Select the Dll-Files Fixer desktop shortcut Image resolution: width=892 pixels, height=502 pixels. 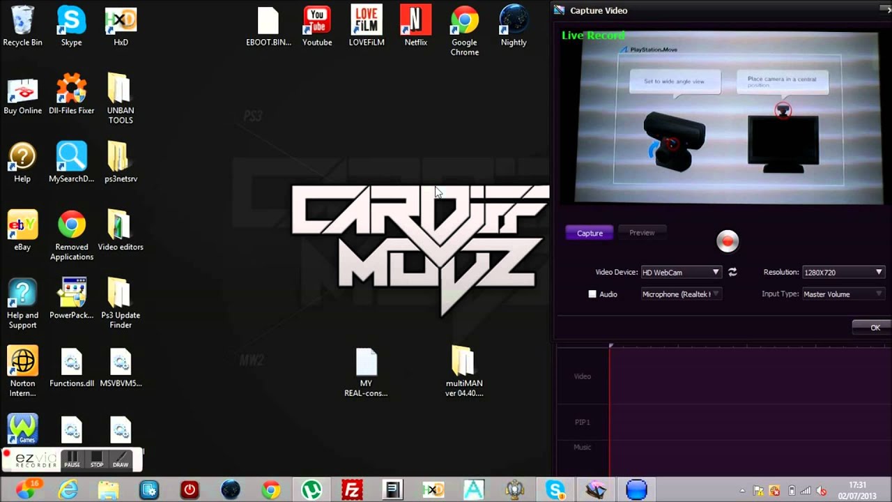(x=71, y=95)
